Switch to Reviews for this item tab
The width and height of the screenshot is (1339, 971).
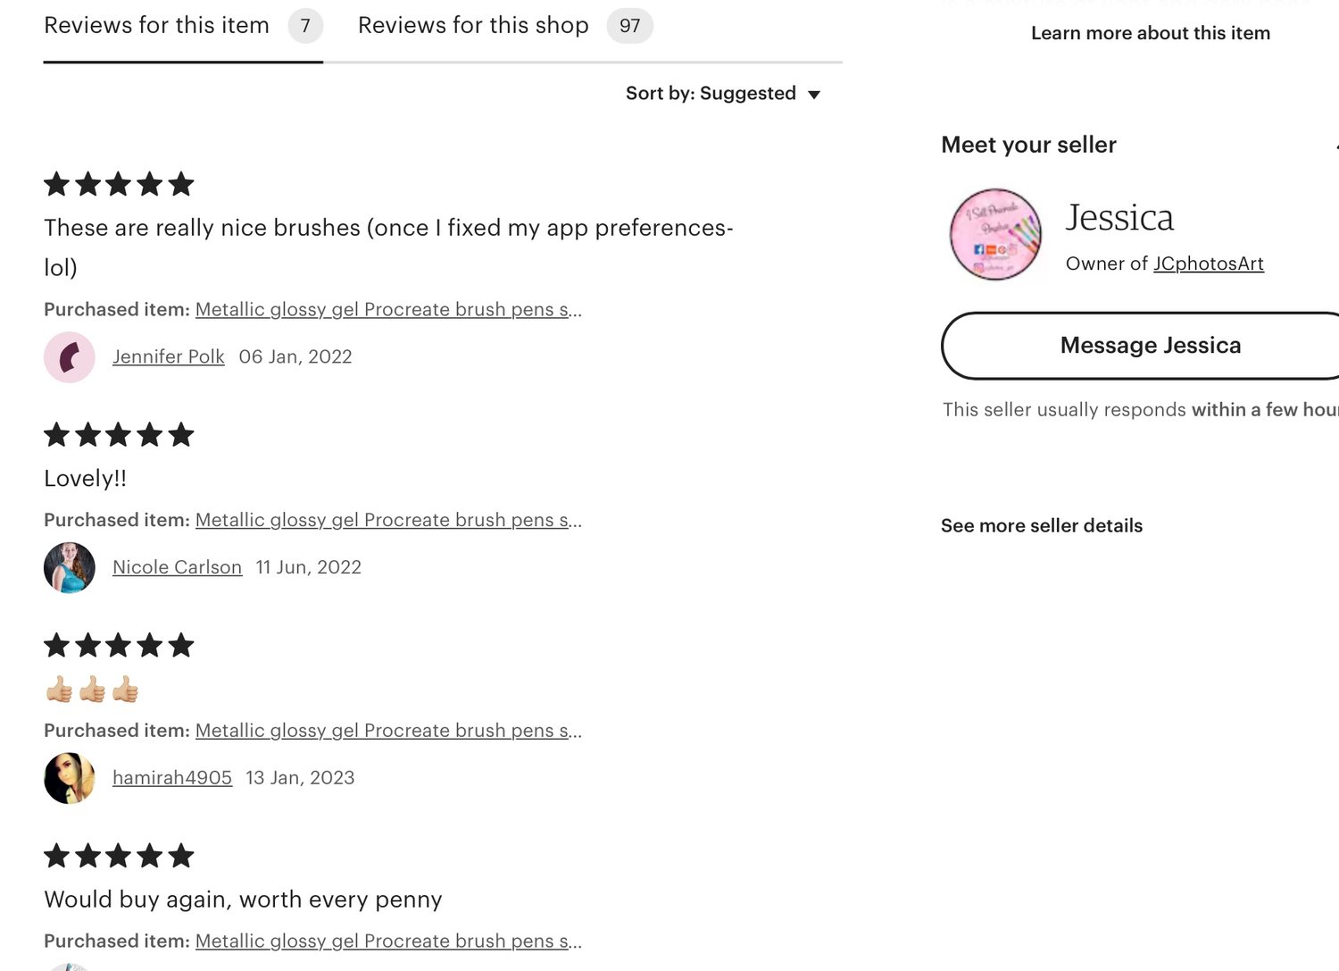point(157,26)
